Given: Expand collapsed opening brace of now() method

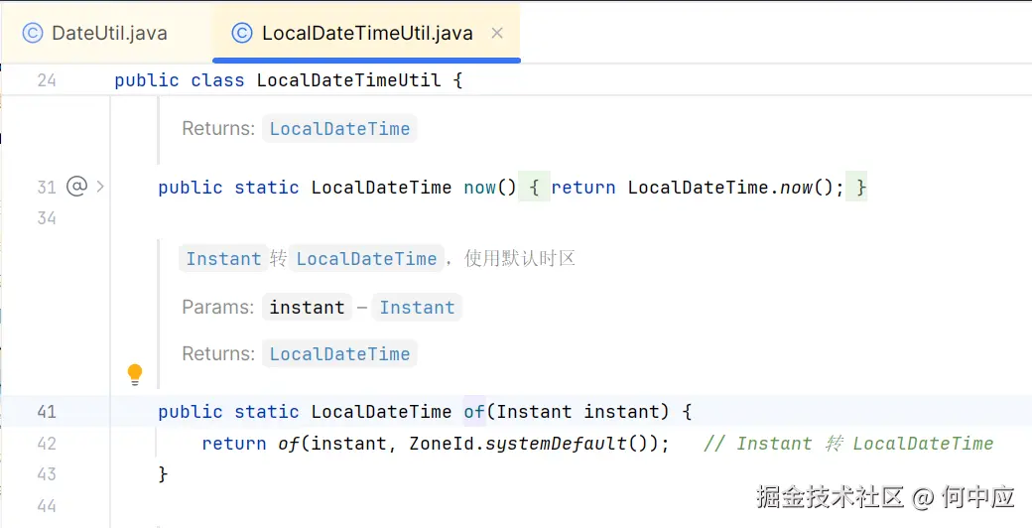Looking at the screenshot, I should click(535, 188).
